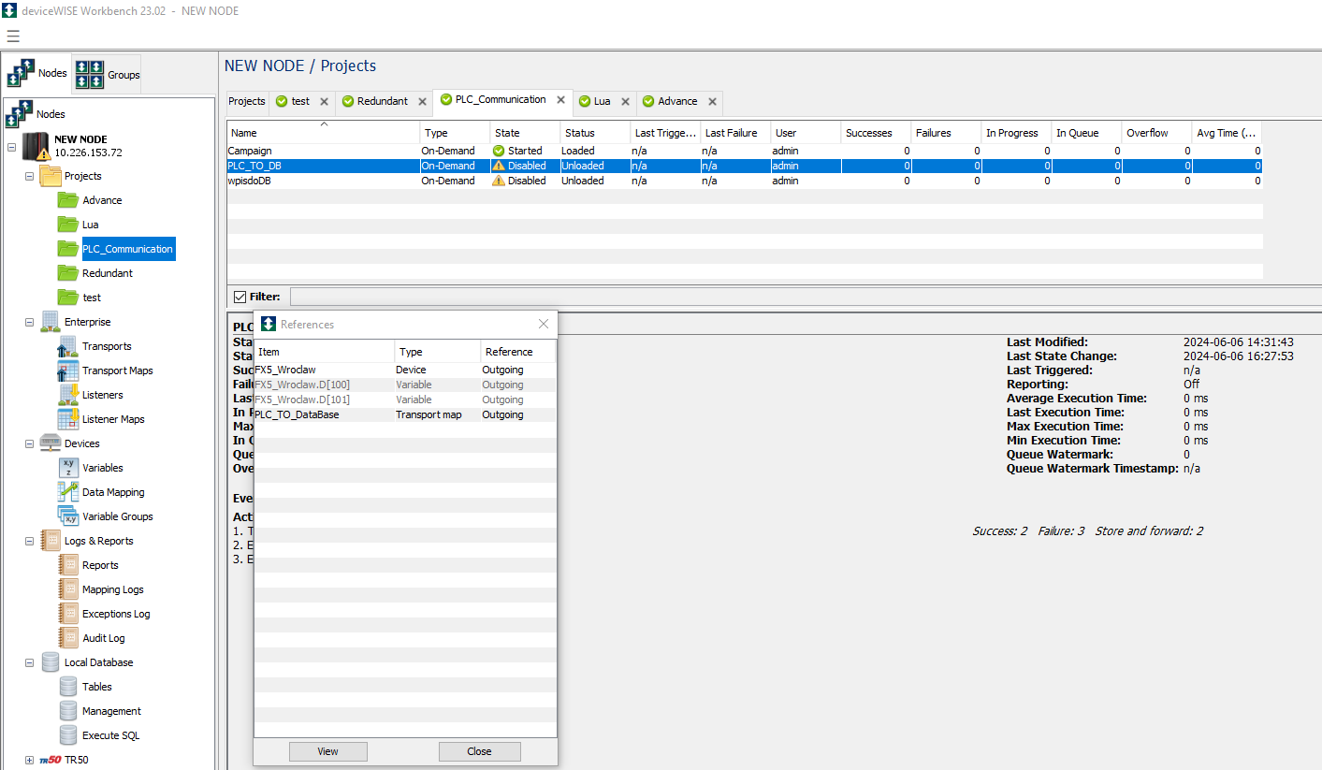Click the Filter text input field

click(x=806, y=297)
